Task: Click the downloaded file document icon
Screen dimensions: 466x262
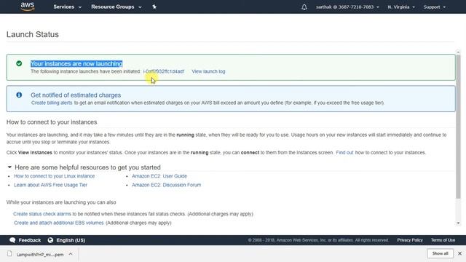Action: (9, 254)
